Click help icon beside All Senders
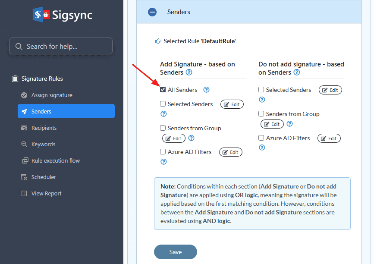Image resolution: width=377 pixels, height=264 pixels. coord(206,90)
